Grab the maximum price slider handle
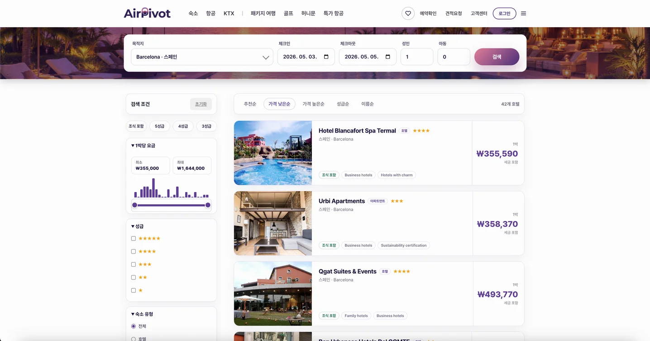 [x=208, y=205]
